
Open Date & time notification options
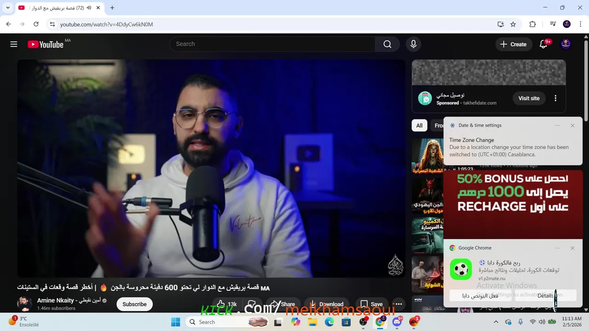tap(557, 126)
